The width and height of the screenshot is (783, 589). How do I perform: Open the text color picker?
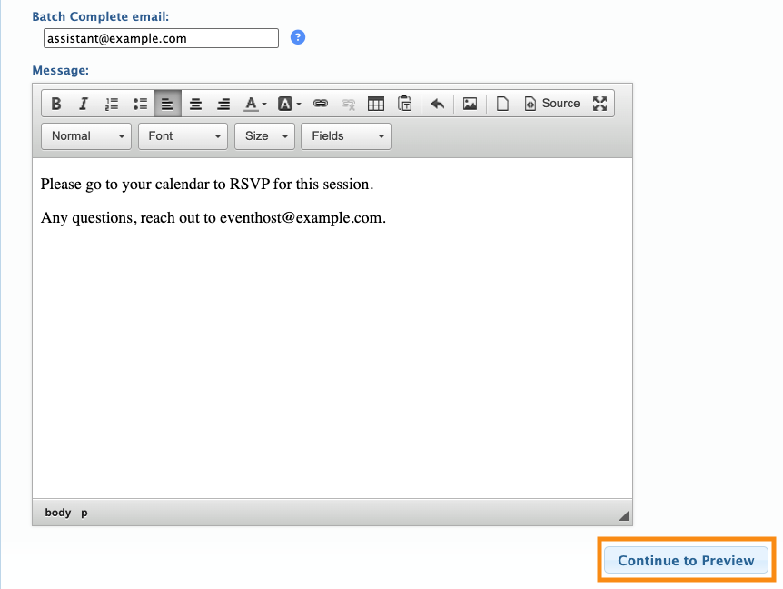point(255,104)
